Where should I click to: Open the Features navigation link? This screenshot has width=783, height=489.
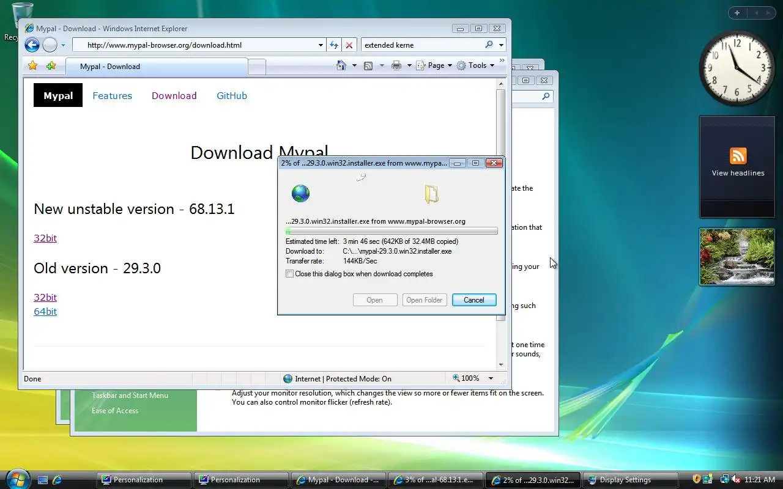click(112, 95)
